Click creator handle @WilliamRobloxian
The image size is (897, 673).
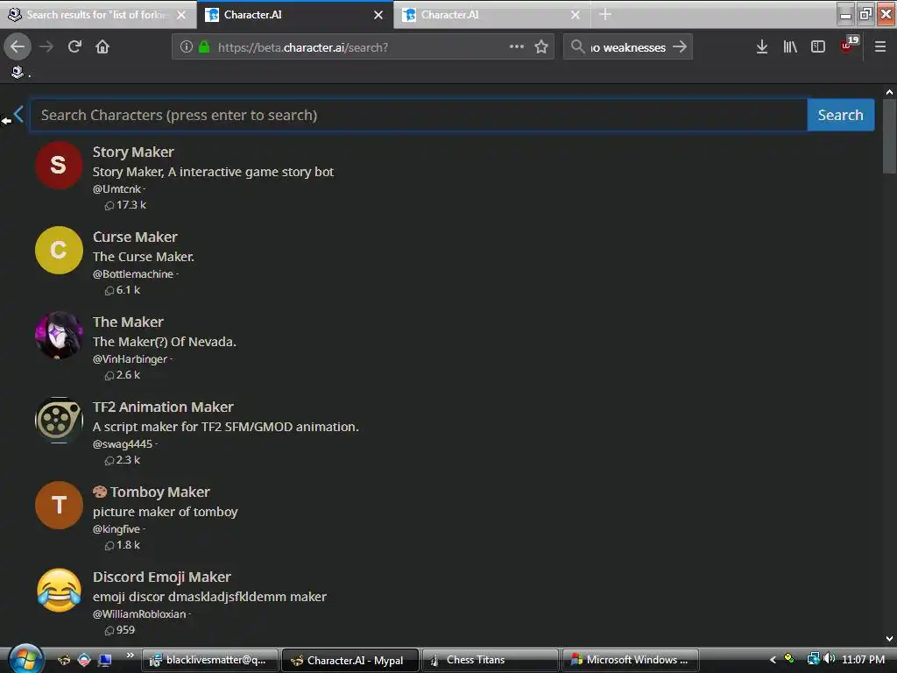(139, 614)
